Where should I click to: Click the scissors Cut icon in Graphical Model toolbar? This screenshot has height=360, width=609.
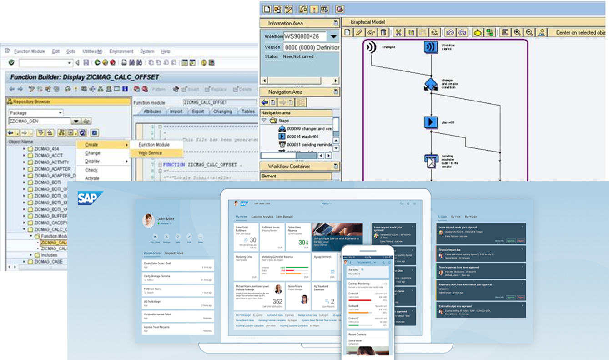pyautogui.click(x=398, y=32)
